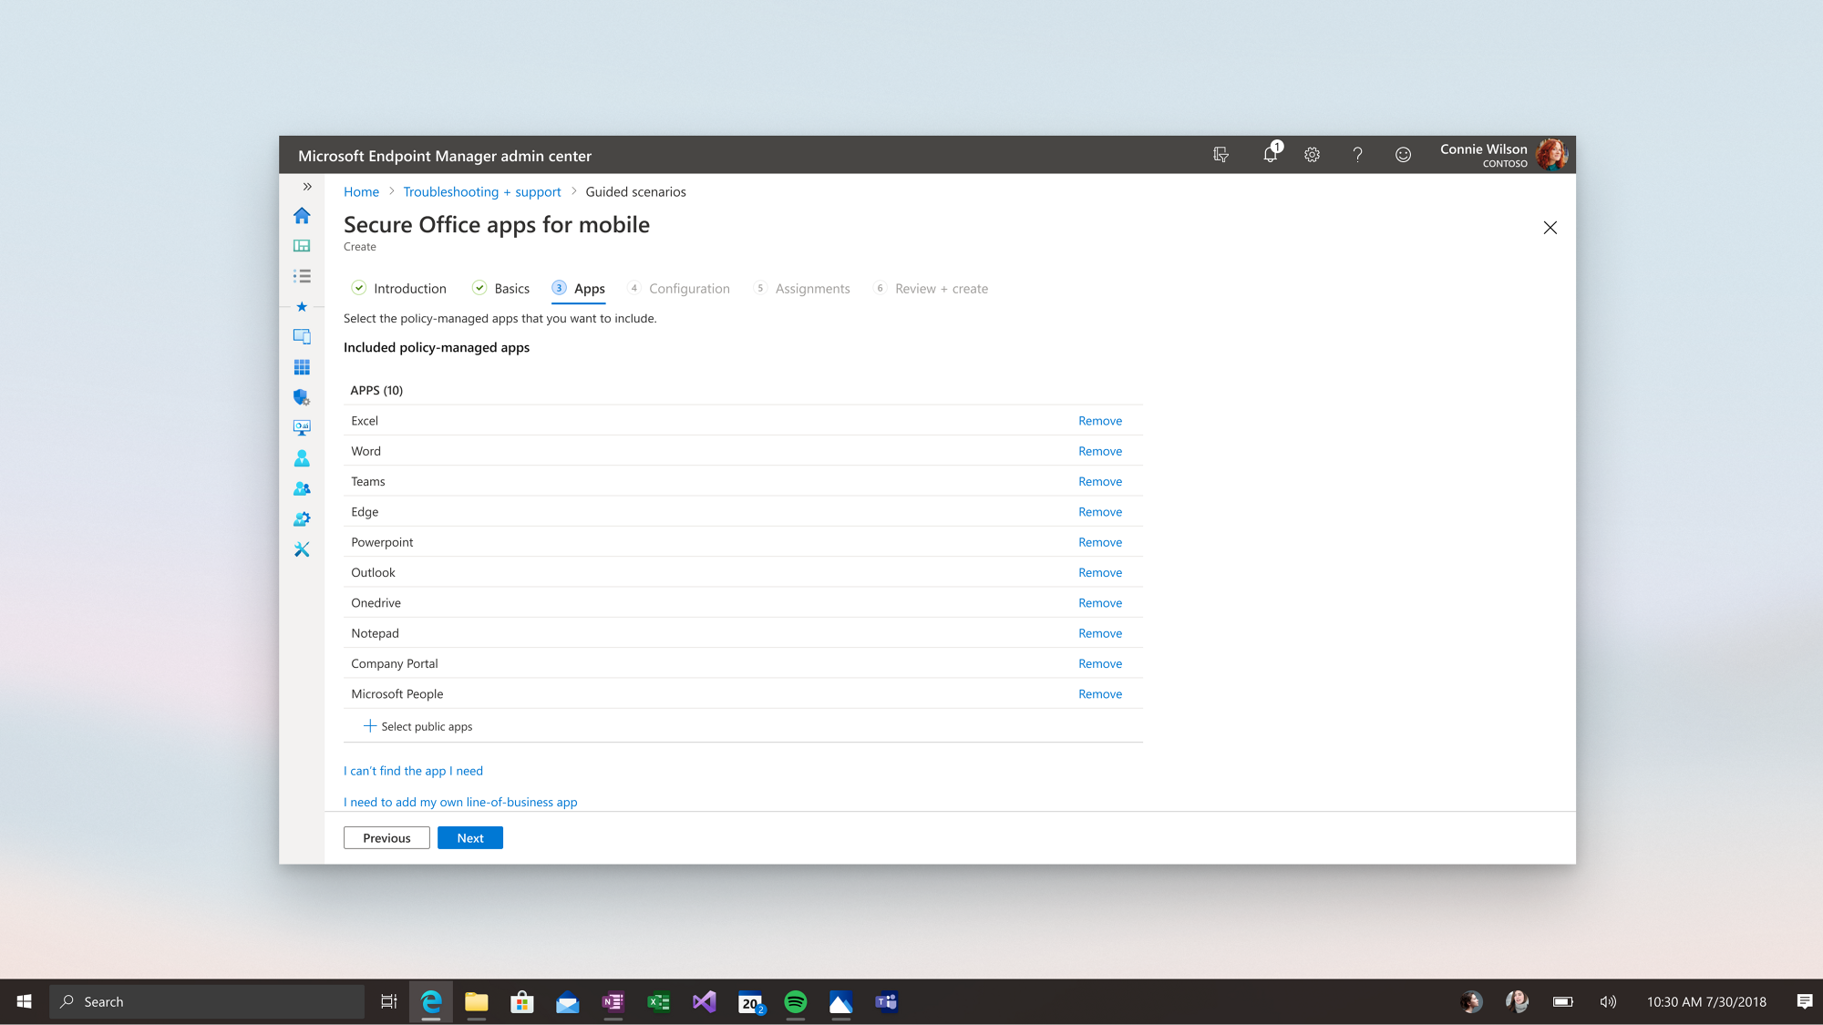The width and height of the screenshot is (1823, 1025).
Task: Open OneNote from the taskbar
Action: pyautogui.click(x=613, y=1002)
